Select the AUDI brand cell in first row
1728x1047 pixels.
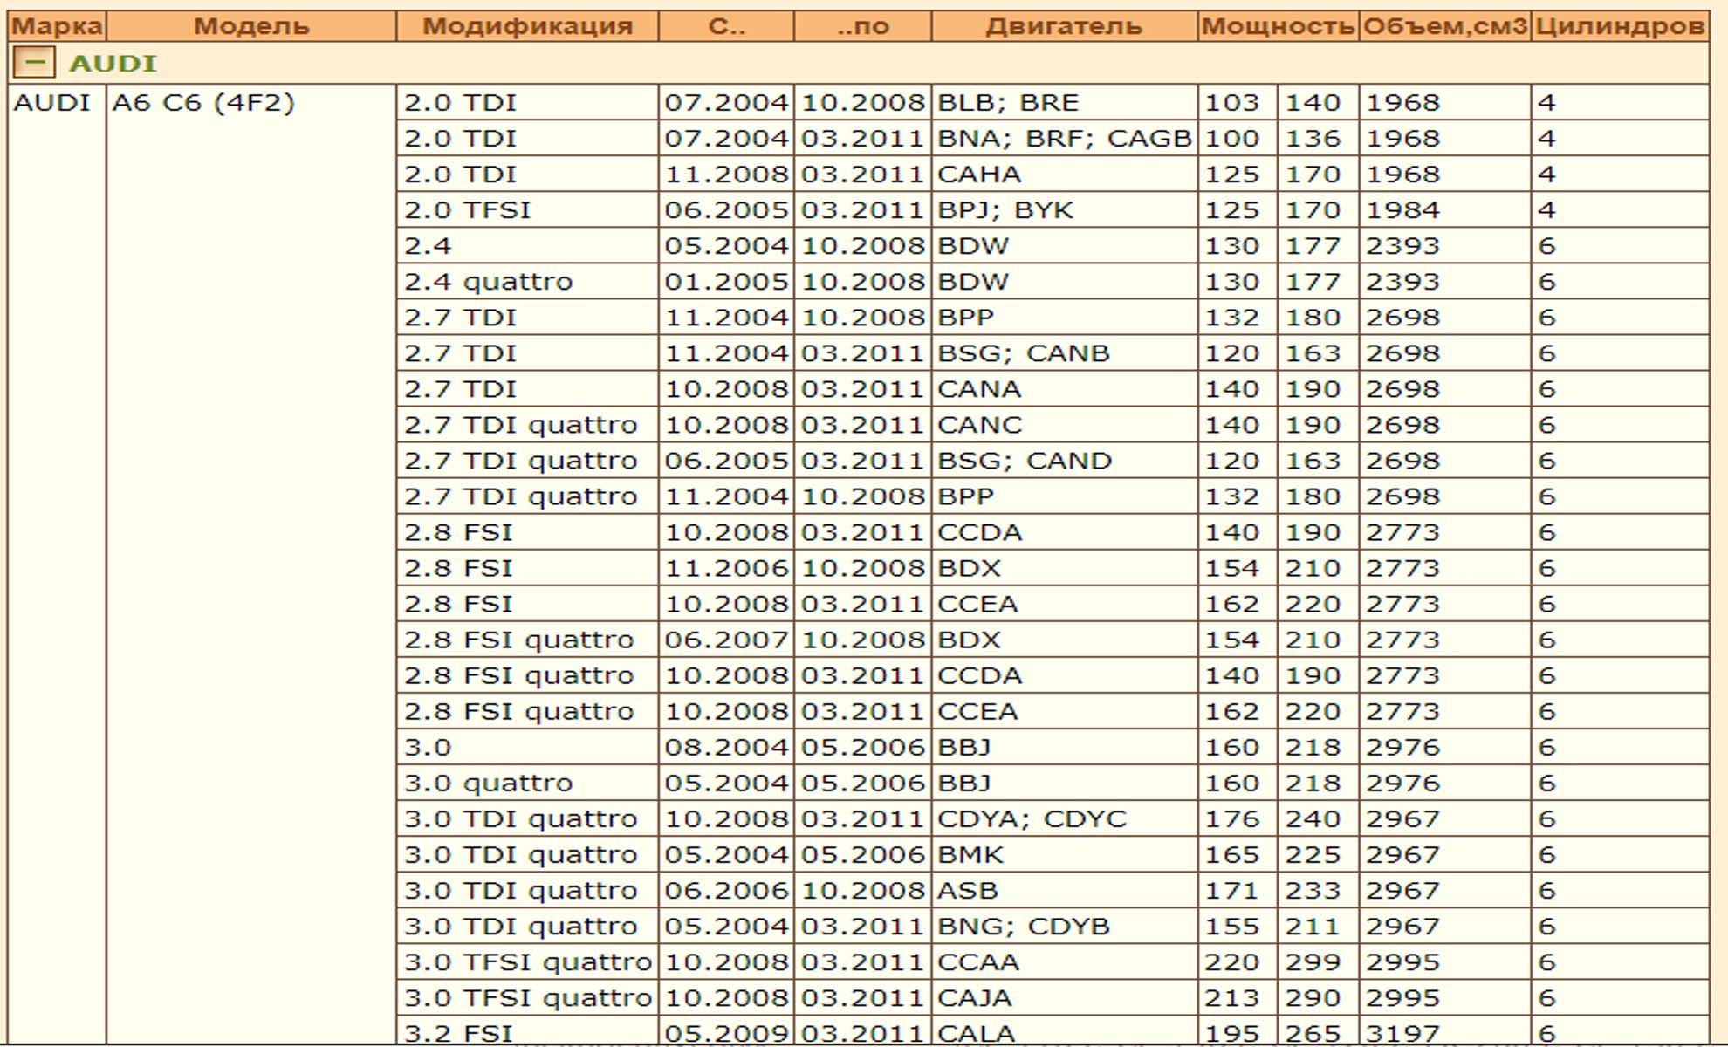pyautogui.click(x=52, y=103)
